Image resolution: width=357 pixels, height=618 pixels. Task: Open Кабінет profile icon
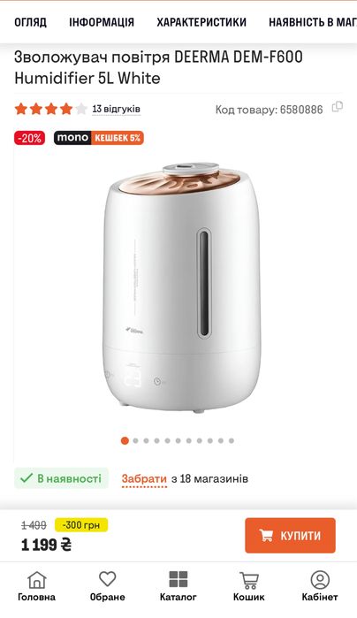coord(320,580)
